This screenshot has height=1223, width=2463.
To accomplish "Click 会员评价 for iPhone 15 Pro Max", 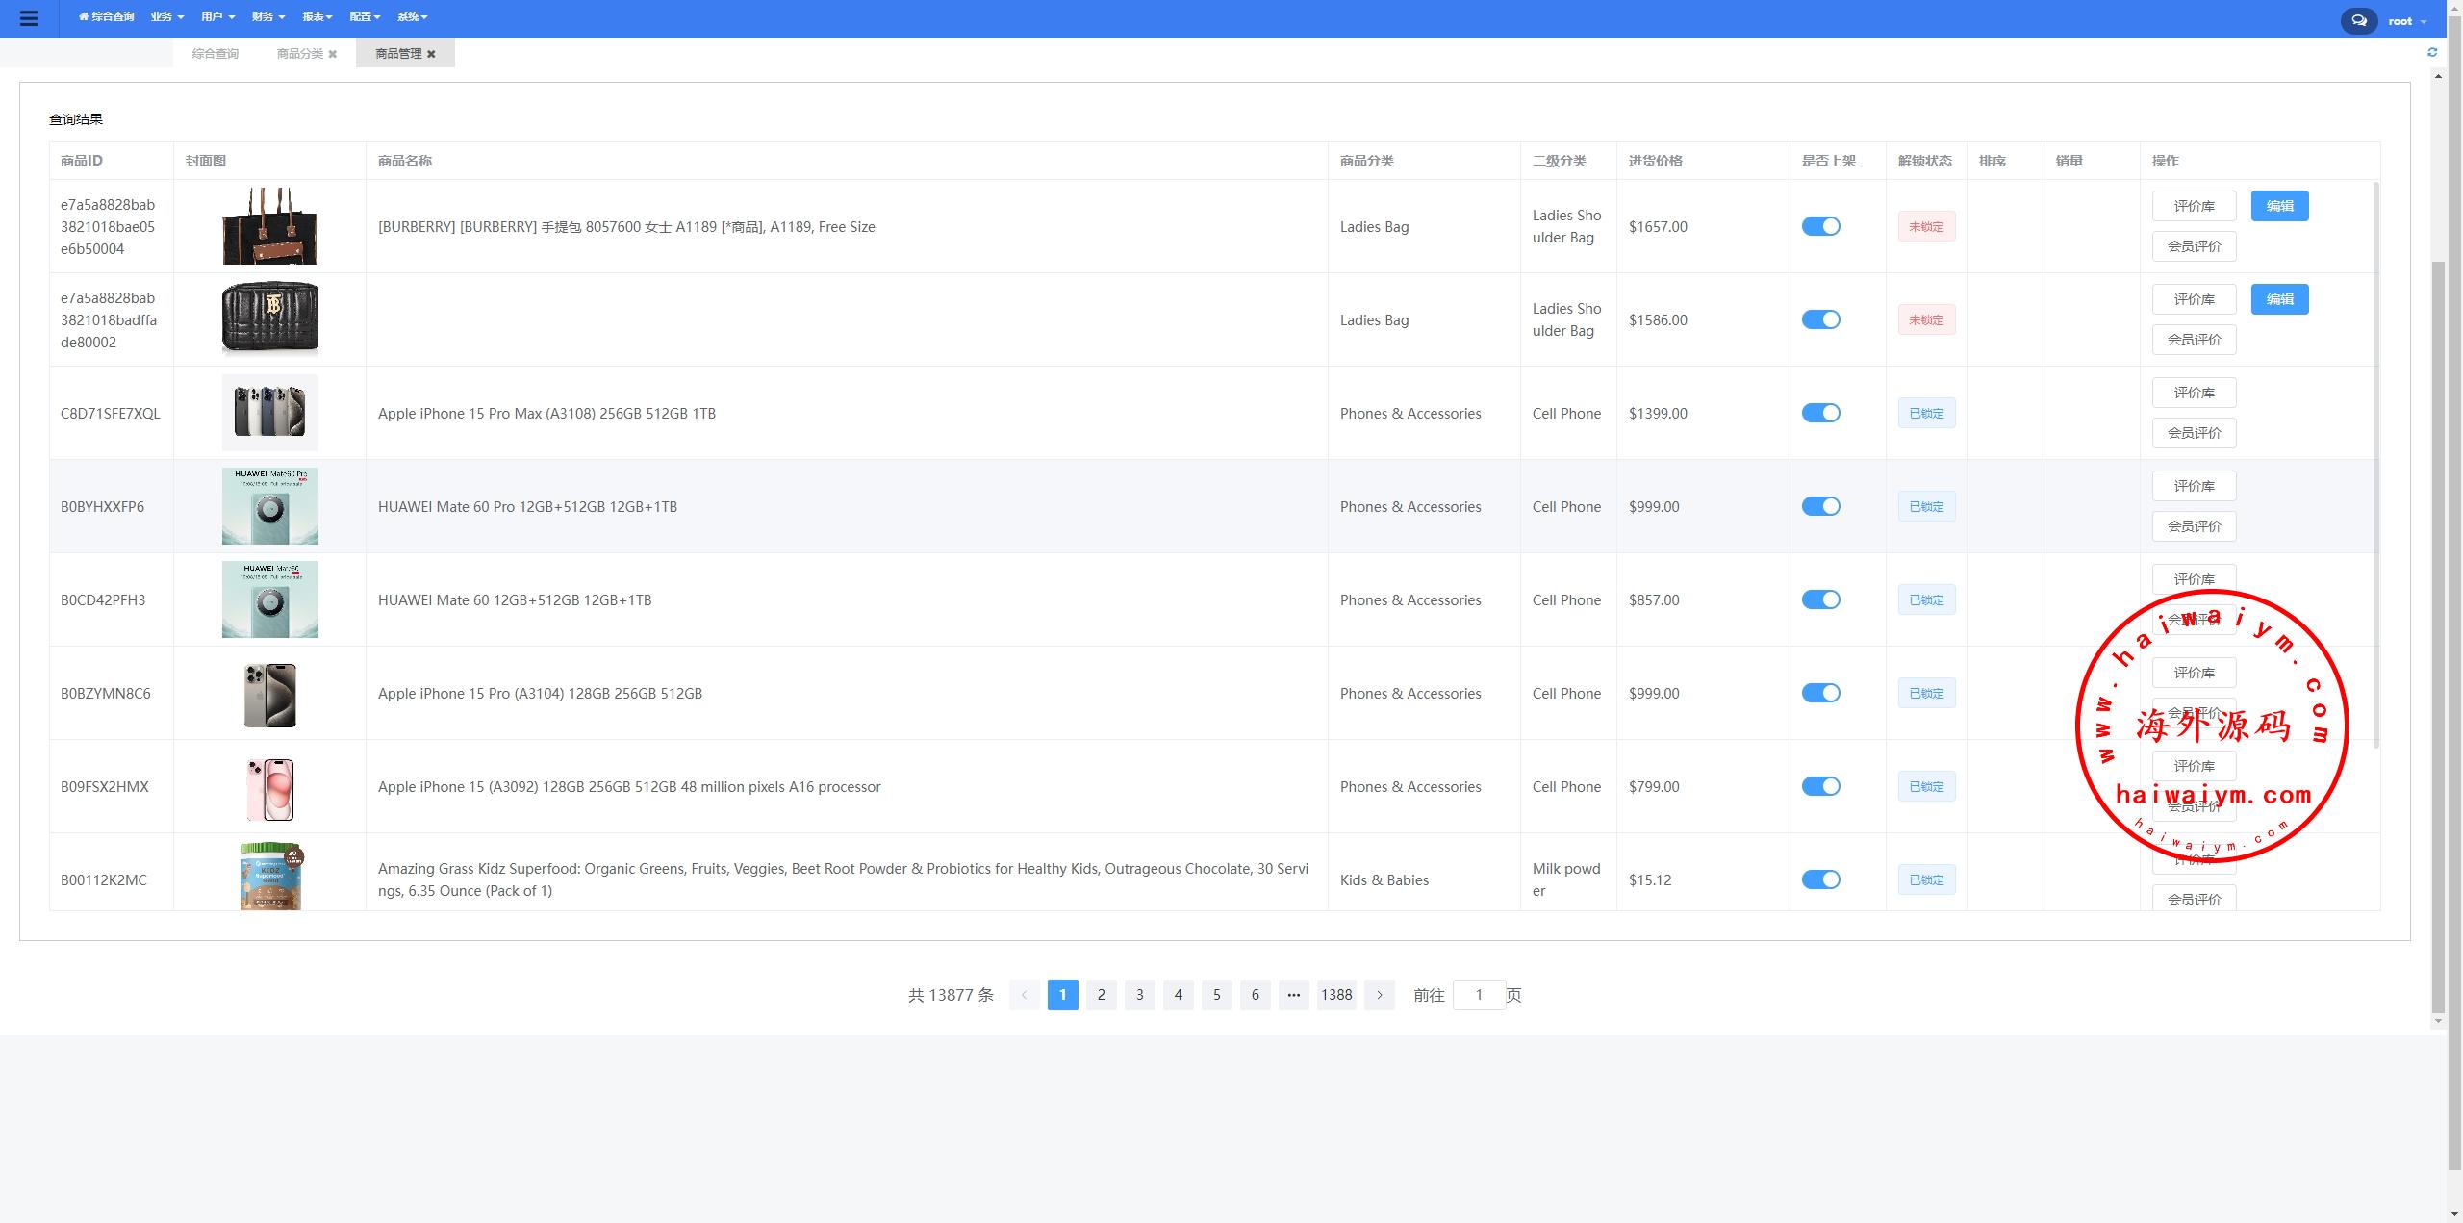I will coord(2194,433).
